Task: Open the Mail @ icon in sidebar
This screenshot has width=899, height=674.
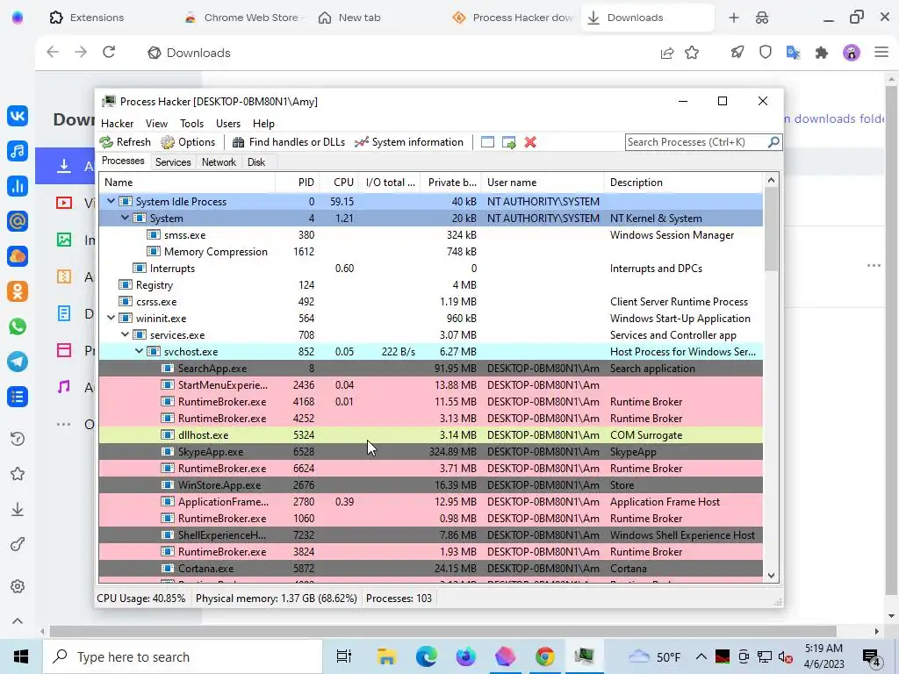Action: (18, 221)
